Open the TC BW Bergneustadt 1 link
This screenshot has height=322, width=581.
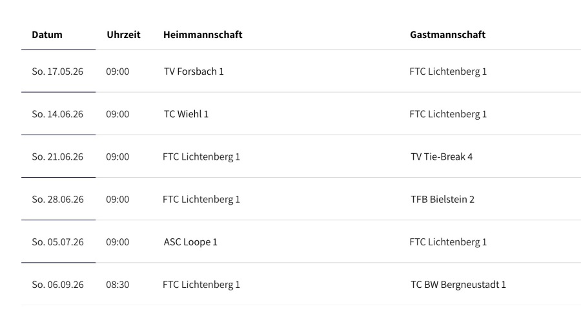pos(458,285)
